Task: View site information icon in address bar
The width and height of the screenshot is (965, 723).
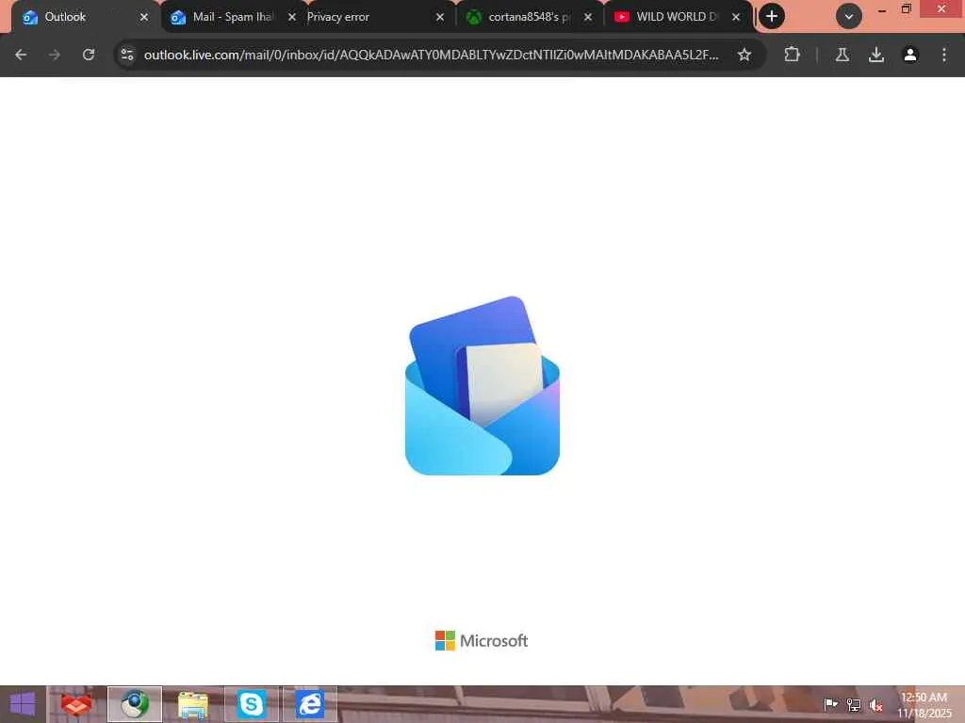Action: tap(127, 55)
